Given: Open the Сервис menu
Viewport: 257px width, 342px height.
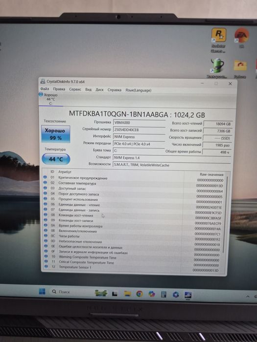Looking at the screenshot, I should (x=75, y=89).
